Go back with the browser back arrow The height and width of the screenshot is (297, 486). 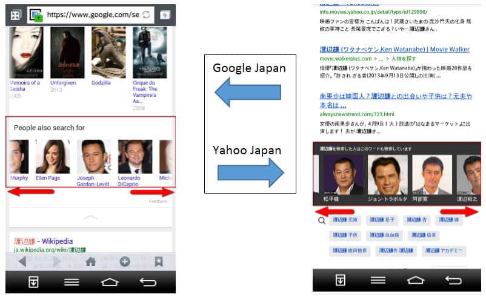point(22,262)
